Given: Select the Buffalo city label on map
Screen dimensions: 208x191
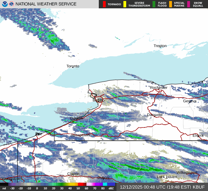Looking at the screenshot, I should 98,100.
